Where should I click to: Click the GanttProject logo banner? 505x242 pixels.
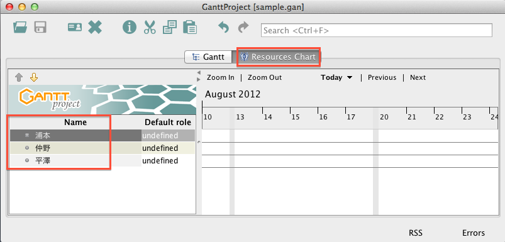click(103, 99)
